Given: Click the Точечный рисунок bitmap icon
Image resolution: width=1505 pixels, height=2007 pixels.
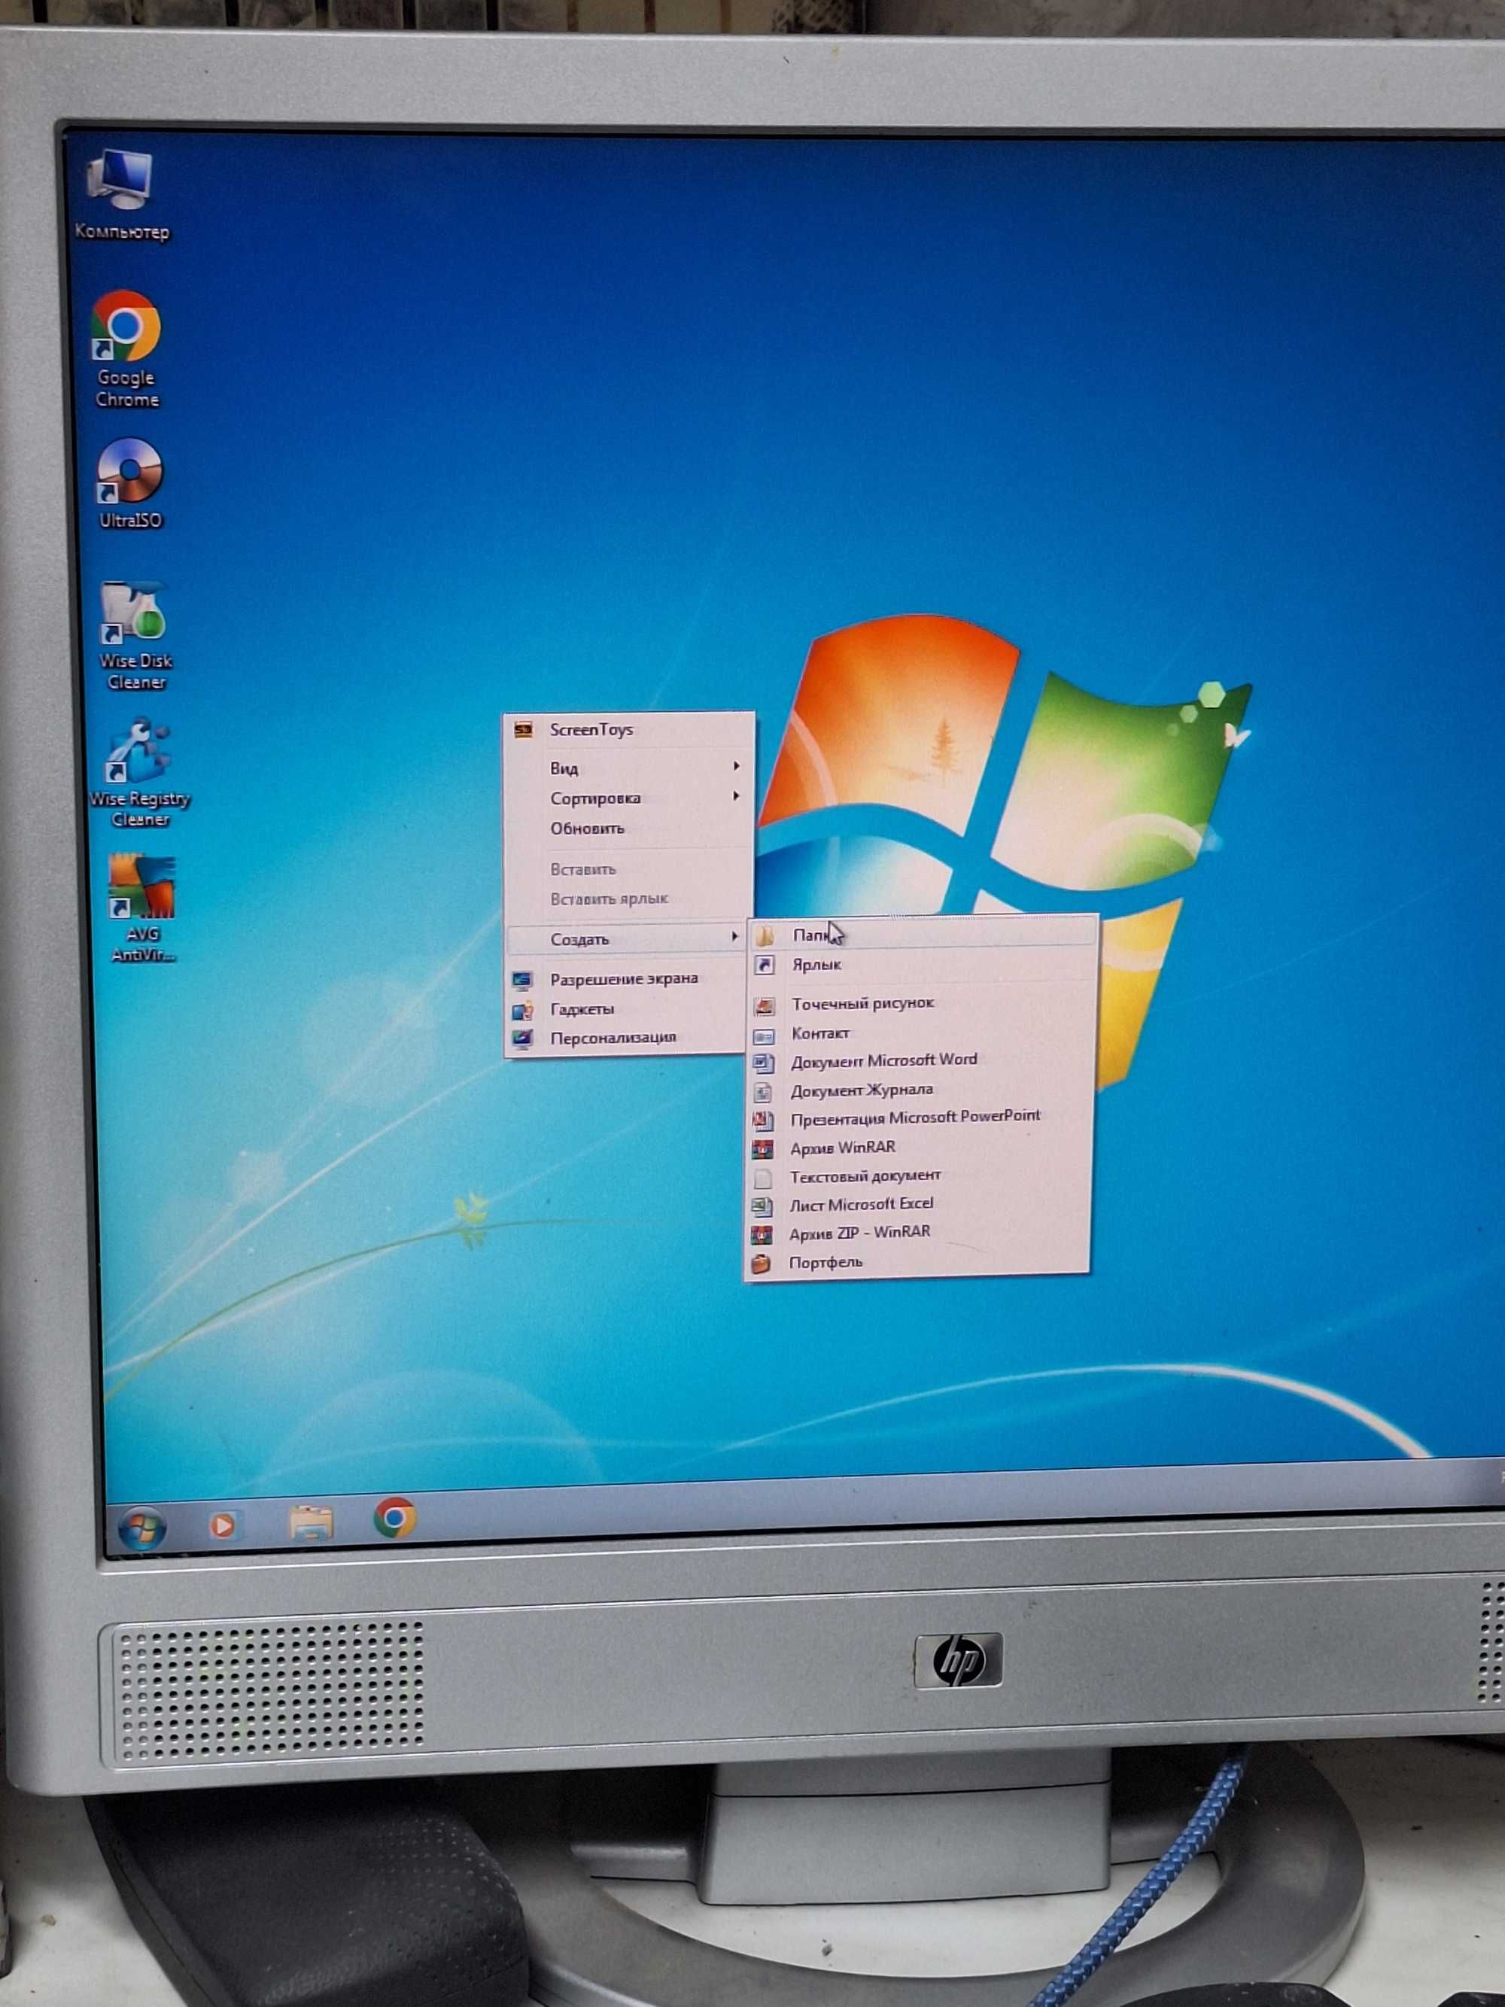Looking at the screenshot, I should click(x=765, y=1005).
